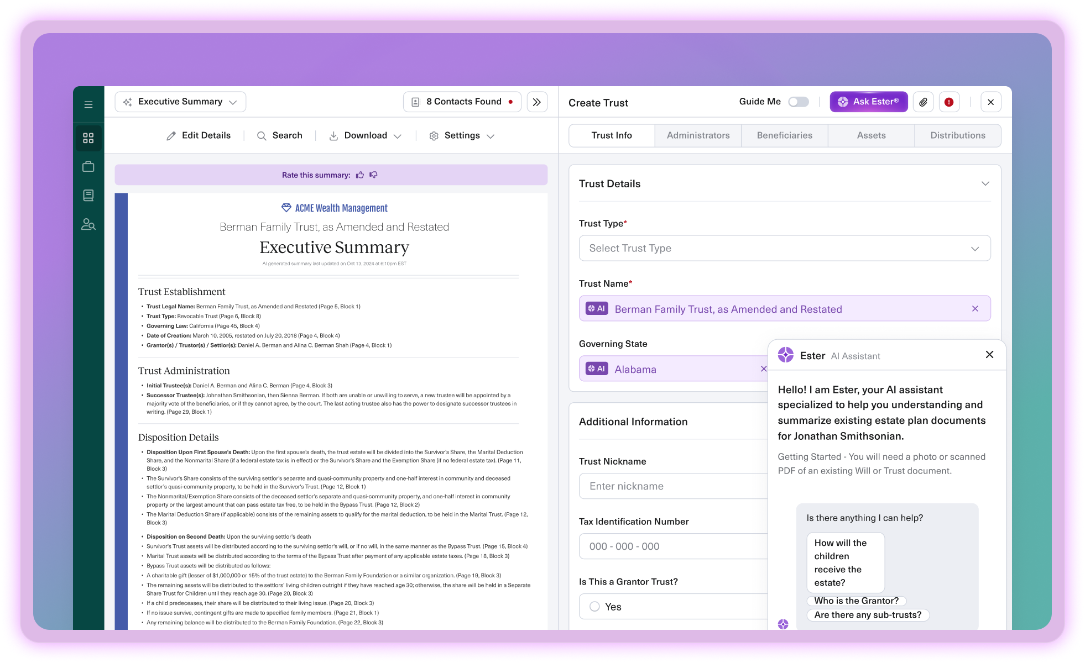Click the Edit Details button
The width and height of the screenshot is (1085, 663).
199,136
